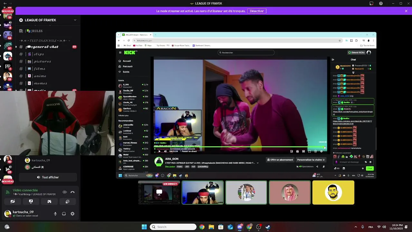Open the server icon with badge 66
The height and width of the screenshot is (232, 412).
click(x=8, y=35)
